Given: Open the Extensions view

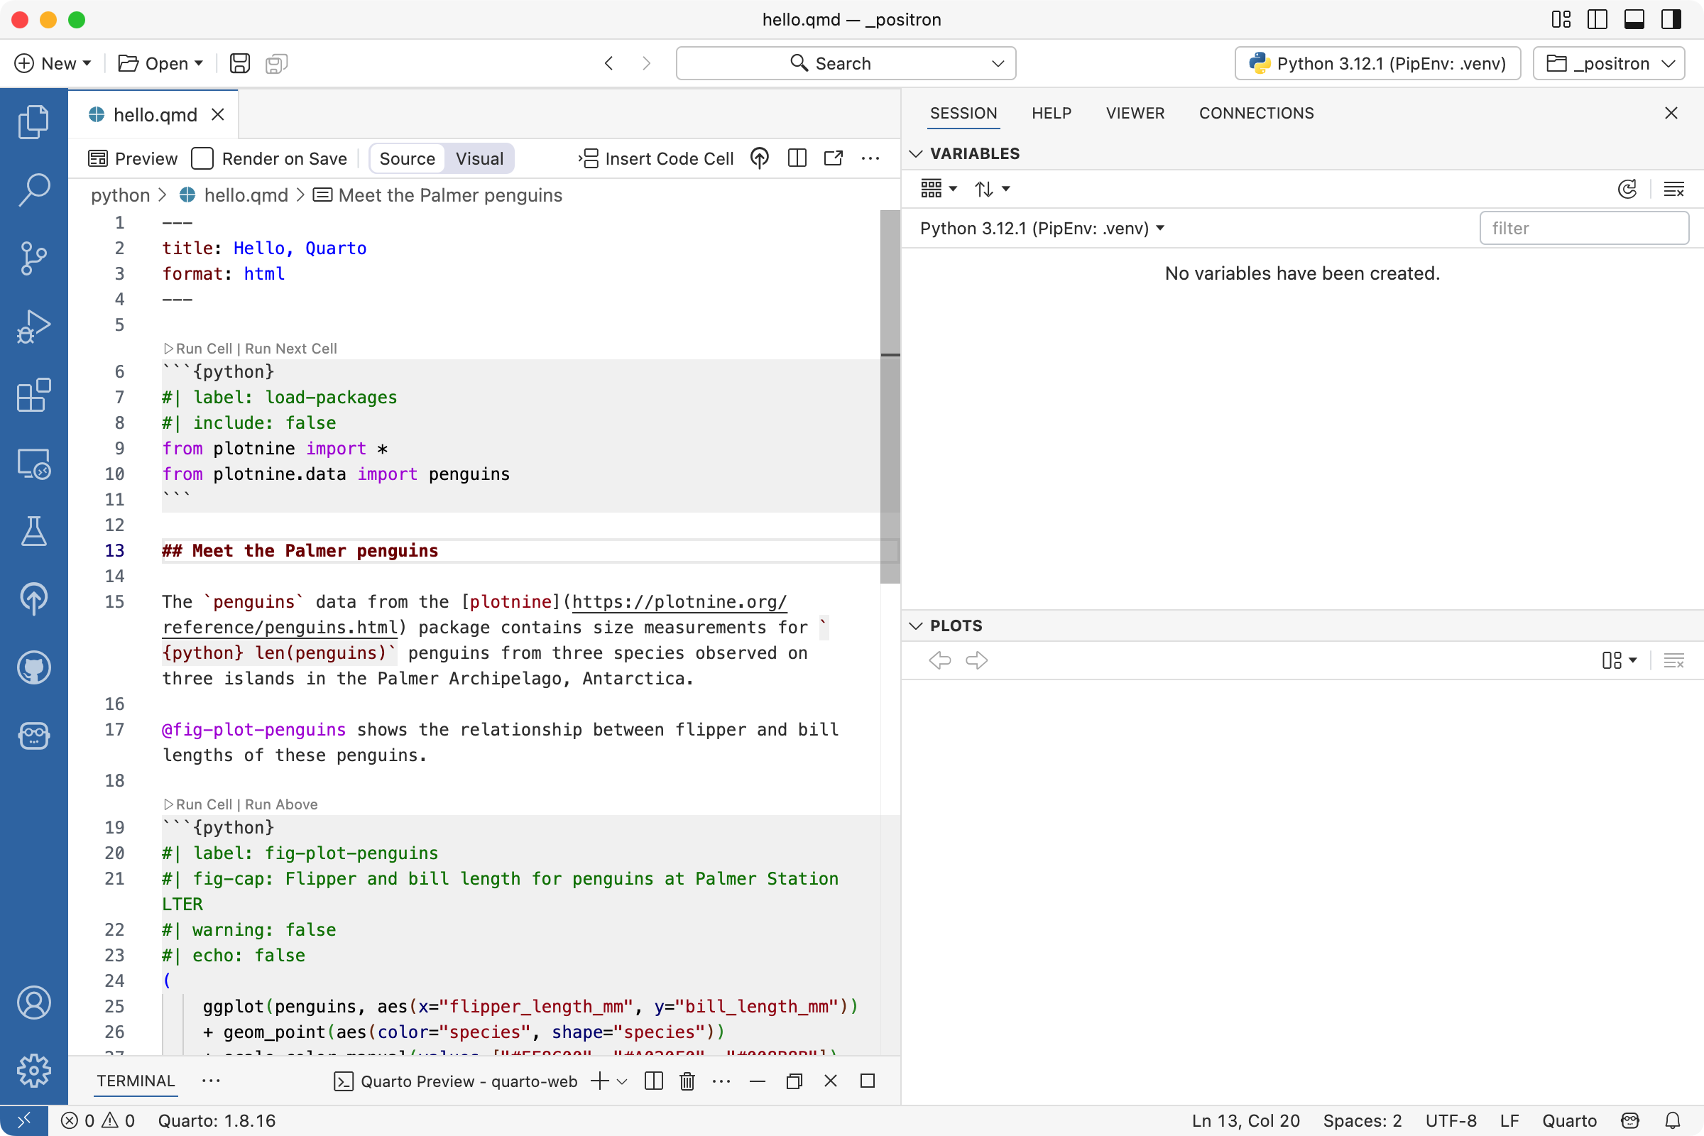Looking at the screenshot, I should coord(33,395).
